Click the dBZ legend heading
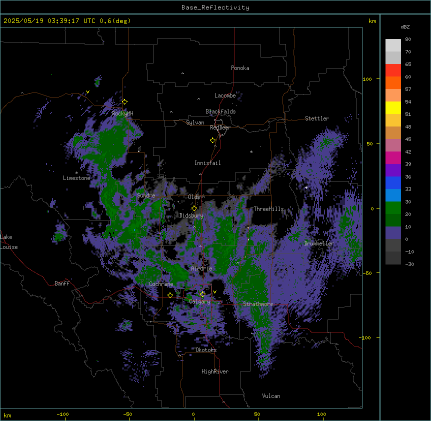The height and width of the screenshot is (421, 431). [405, 27]
